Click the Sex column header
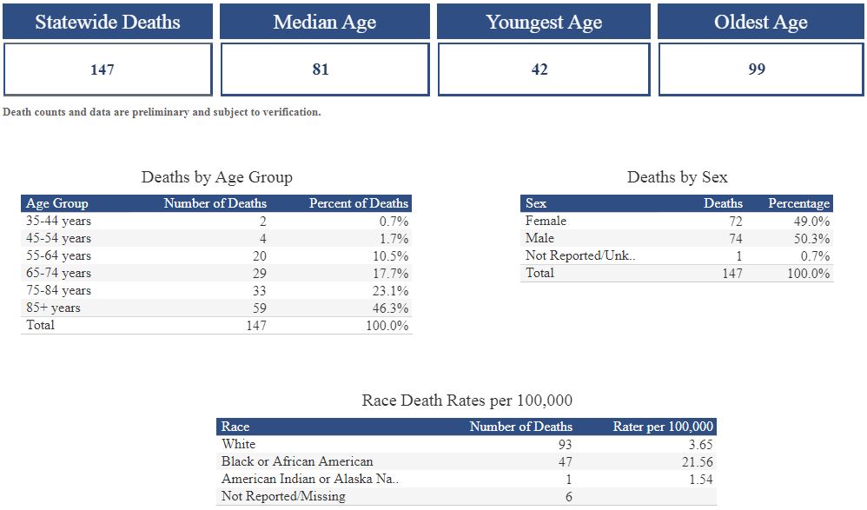The image size is (867, 510). pos(536,203)
